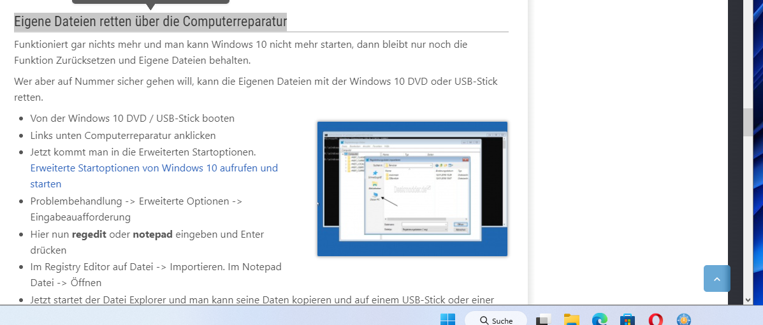Click the text 'Jetzt kommt man in die Erweiterten Startoptionen.'

click(x=143, y=152)
